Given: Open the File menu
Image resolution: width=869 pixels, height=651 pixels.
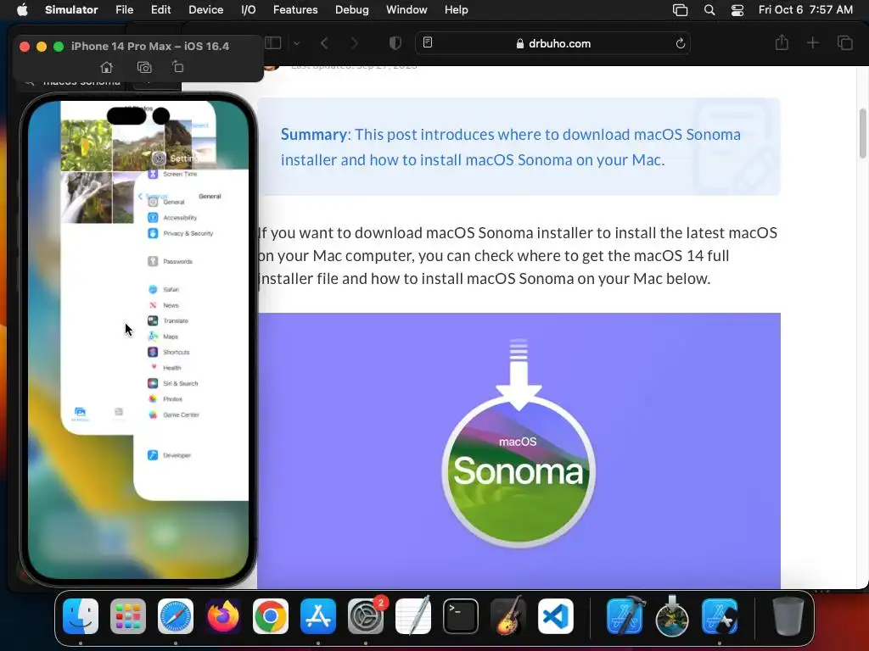Looking at the screenshot, I should coord(124,9).
